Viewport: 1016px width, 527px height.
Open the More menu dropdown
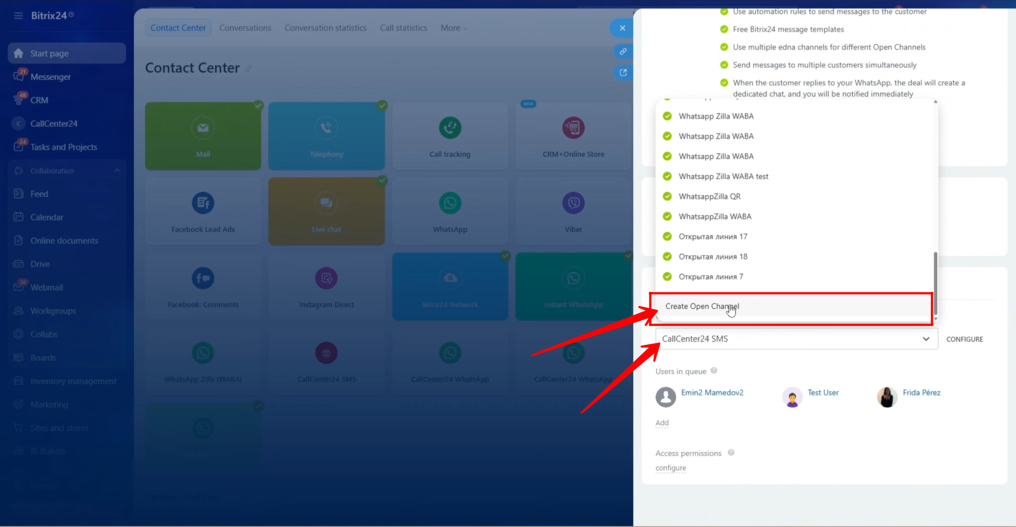coord(454,28)
